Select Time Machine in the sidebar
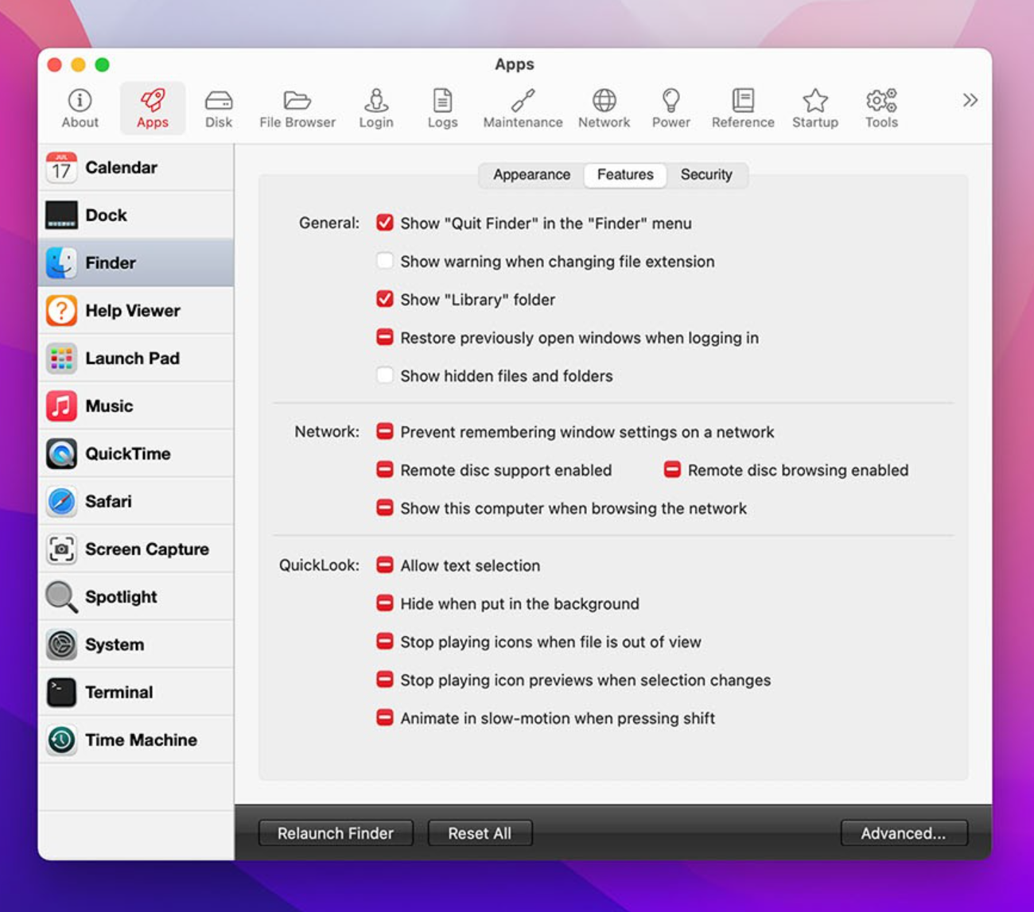Image resolution: width=1034 pixels, height=912 pixels. 136,740
